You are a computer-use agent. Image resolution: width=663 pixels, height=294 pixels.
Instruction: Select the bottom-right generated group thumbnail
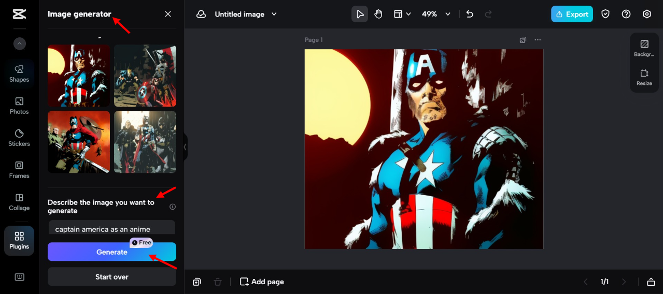145,142
